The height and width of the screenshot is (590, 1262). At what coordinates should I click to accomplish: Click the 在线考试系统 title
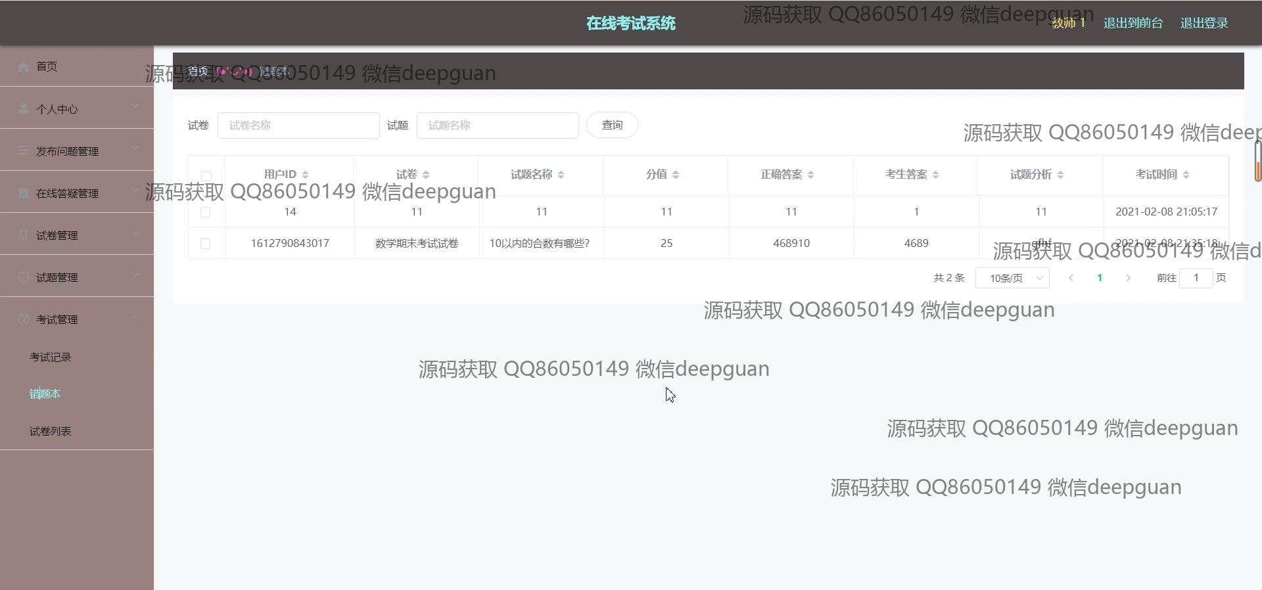[x=631, y=23]
